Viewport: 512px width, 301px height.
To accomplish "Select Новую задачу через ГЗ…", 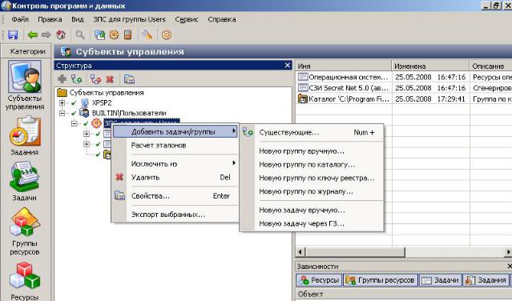I will click(x=312, y=223).
